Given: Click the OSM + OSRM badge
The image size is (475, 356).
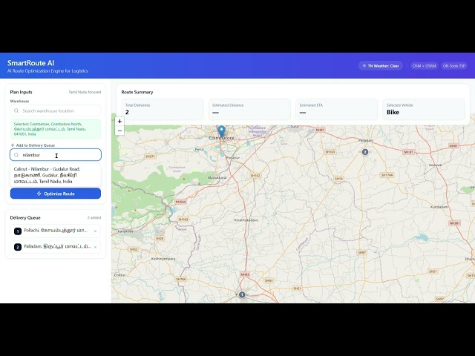Looking at the screenshot, I should (424, 66).
